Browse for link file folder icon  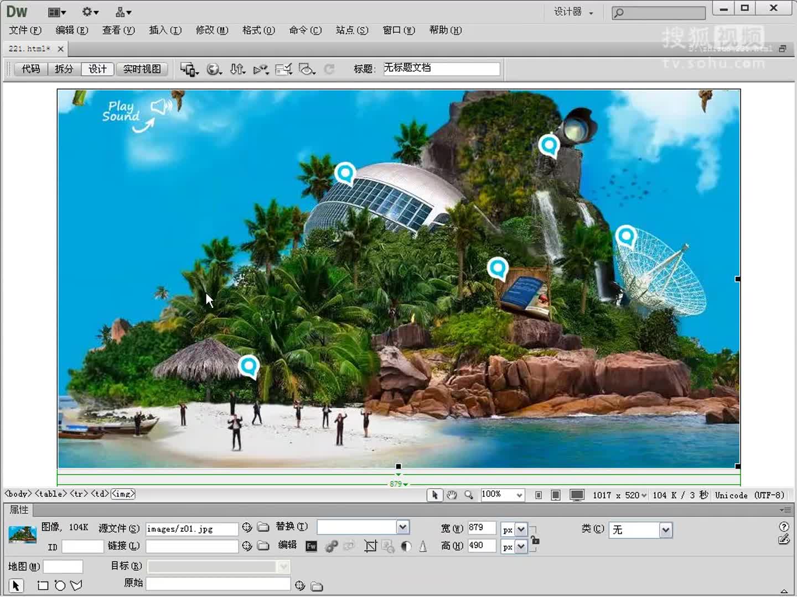263,546
